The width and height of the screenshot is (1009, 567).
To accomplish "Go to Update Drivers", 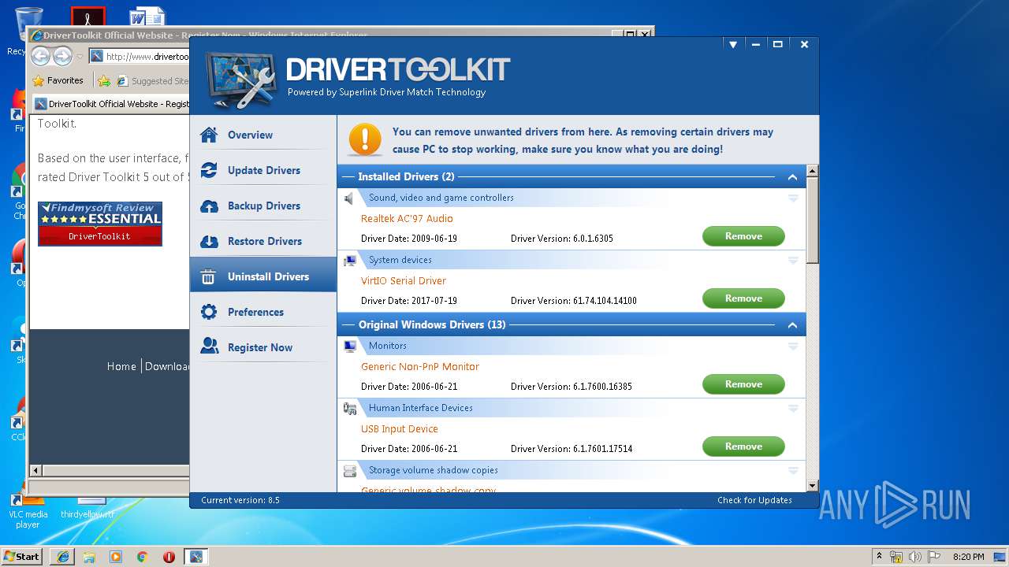I will point(262,170).
